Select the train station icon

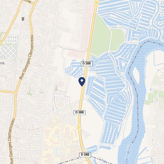(23, 19)
